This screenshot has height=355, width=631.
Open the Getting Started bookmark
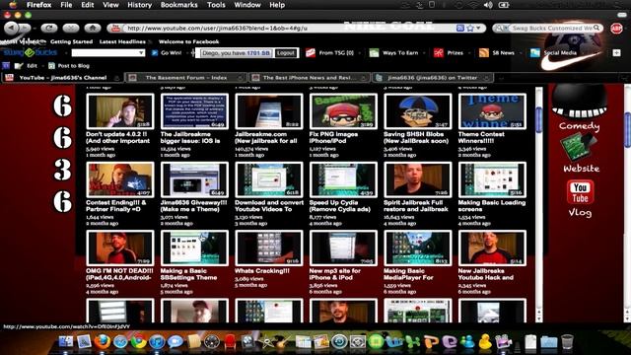tap(71, 41)
